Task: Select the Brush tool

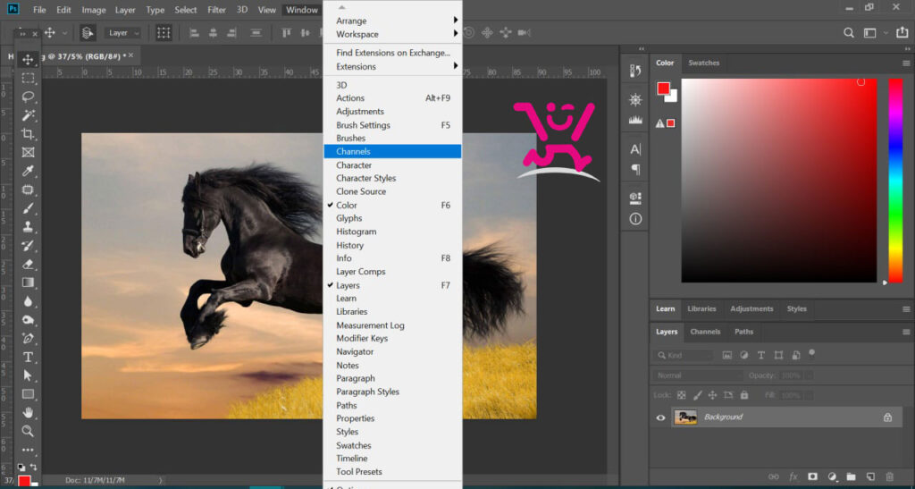Action: point(28,208)
